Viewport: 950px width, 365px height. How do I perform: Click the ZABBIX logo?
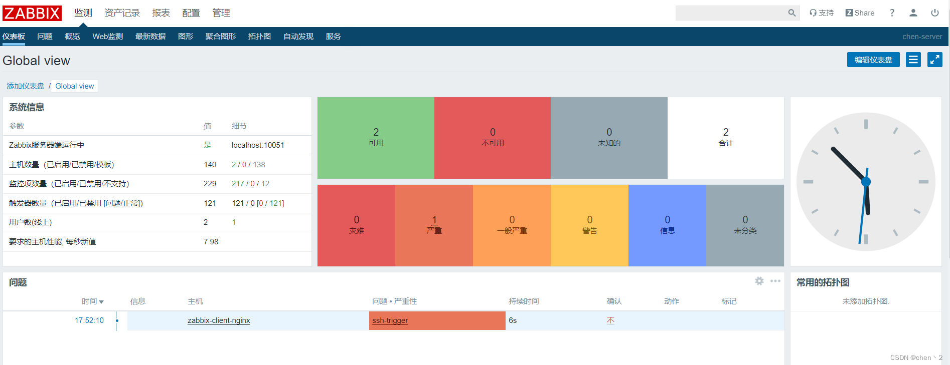pos(32,13)
